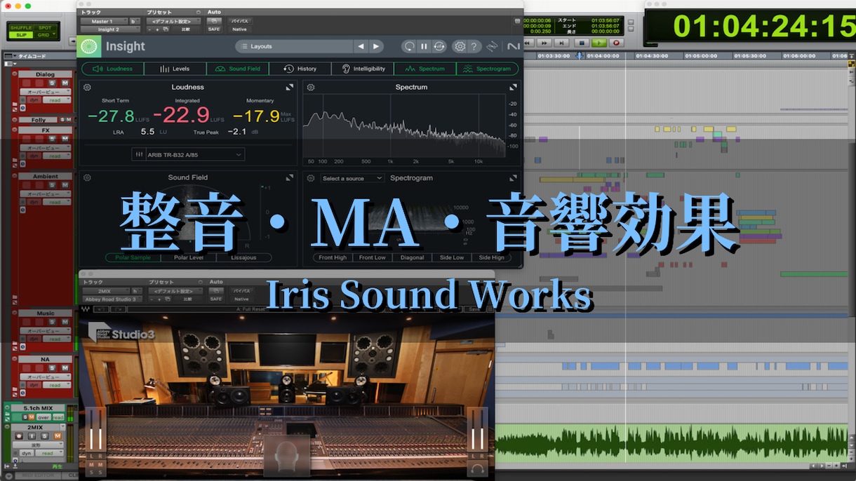This screenshot has height=481, width=856.
Task: Open Insight settings with the gear icon
Action: [x=460, y=46]
